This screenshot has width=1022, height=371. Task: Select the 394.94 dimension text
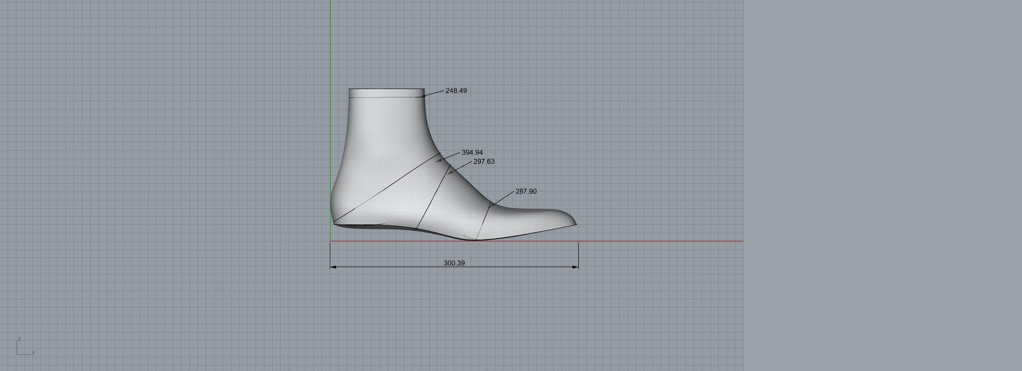click(472, 153)
